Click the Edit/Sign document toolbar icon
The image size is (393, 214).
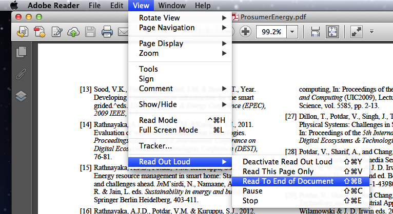pyautogui.click(x=57, y=32)
